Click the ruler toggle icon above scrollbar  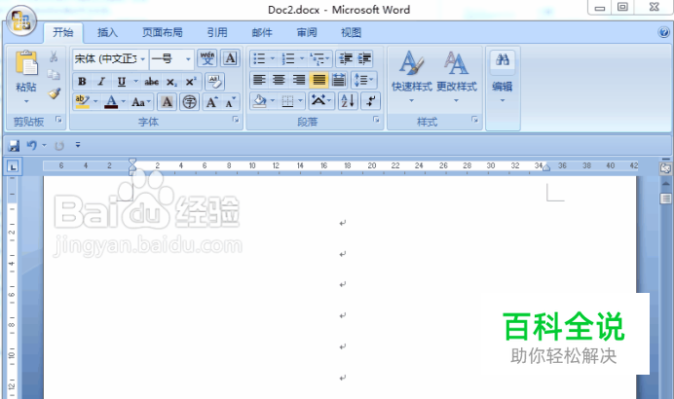coord(665,168)
